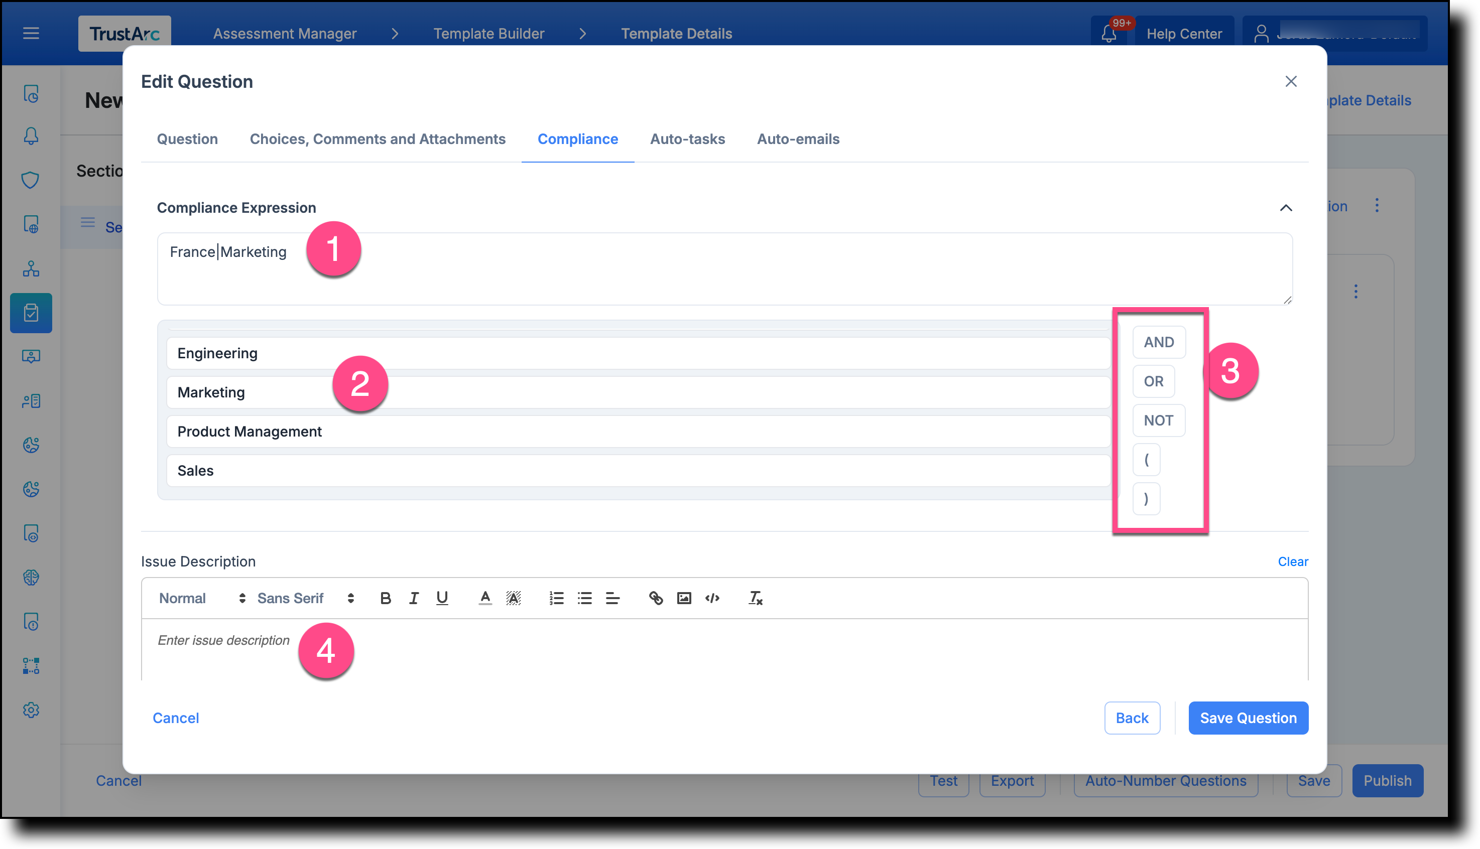This screenshot has width=1480, height=849.
Task: Open the user profile icon in header
Action: [x=1261, y=33]
